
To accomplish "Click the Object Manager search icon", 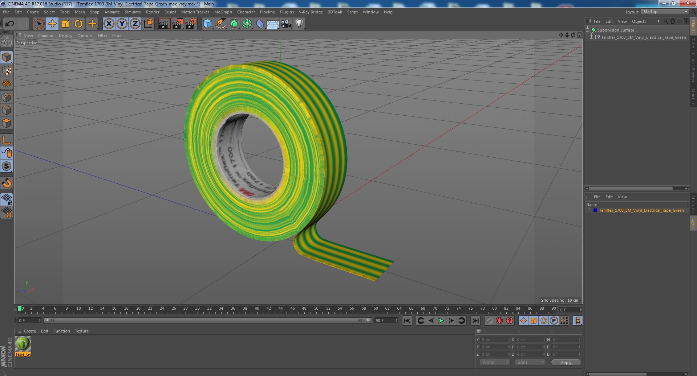I will point(666,21).
